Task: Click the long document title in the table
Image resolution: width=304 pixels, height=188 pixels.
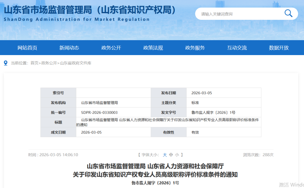Action: coord(168,122)
